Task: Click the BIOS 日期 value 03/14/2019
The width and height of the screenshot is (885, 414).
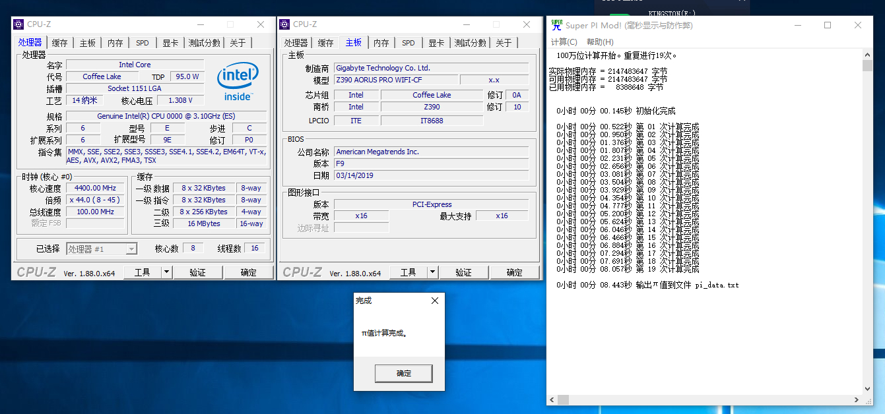Action: (431, 175)
